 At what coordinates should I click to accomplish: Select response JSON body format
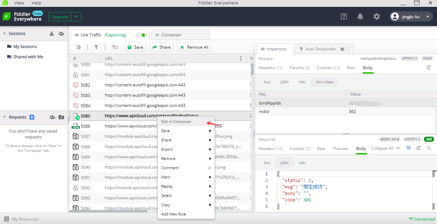click(x=285, y=163)
